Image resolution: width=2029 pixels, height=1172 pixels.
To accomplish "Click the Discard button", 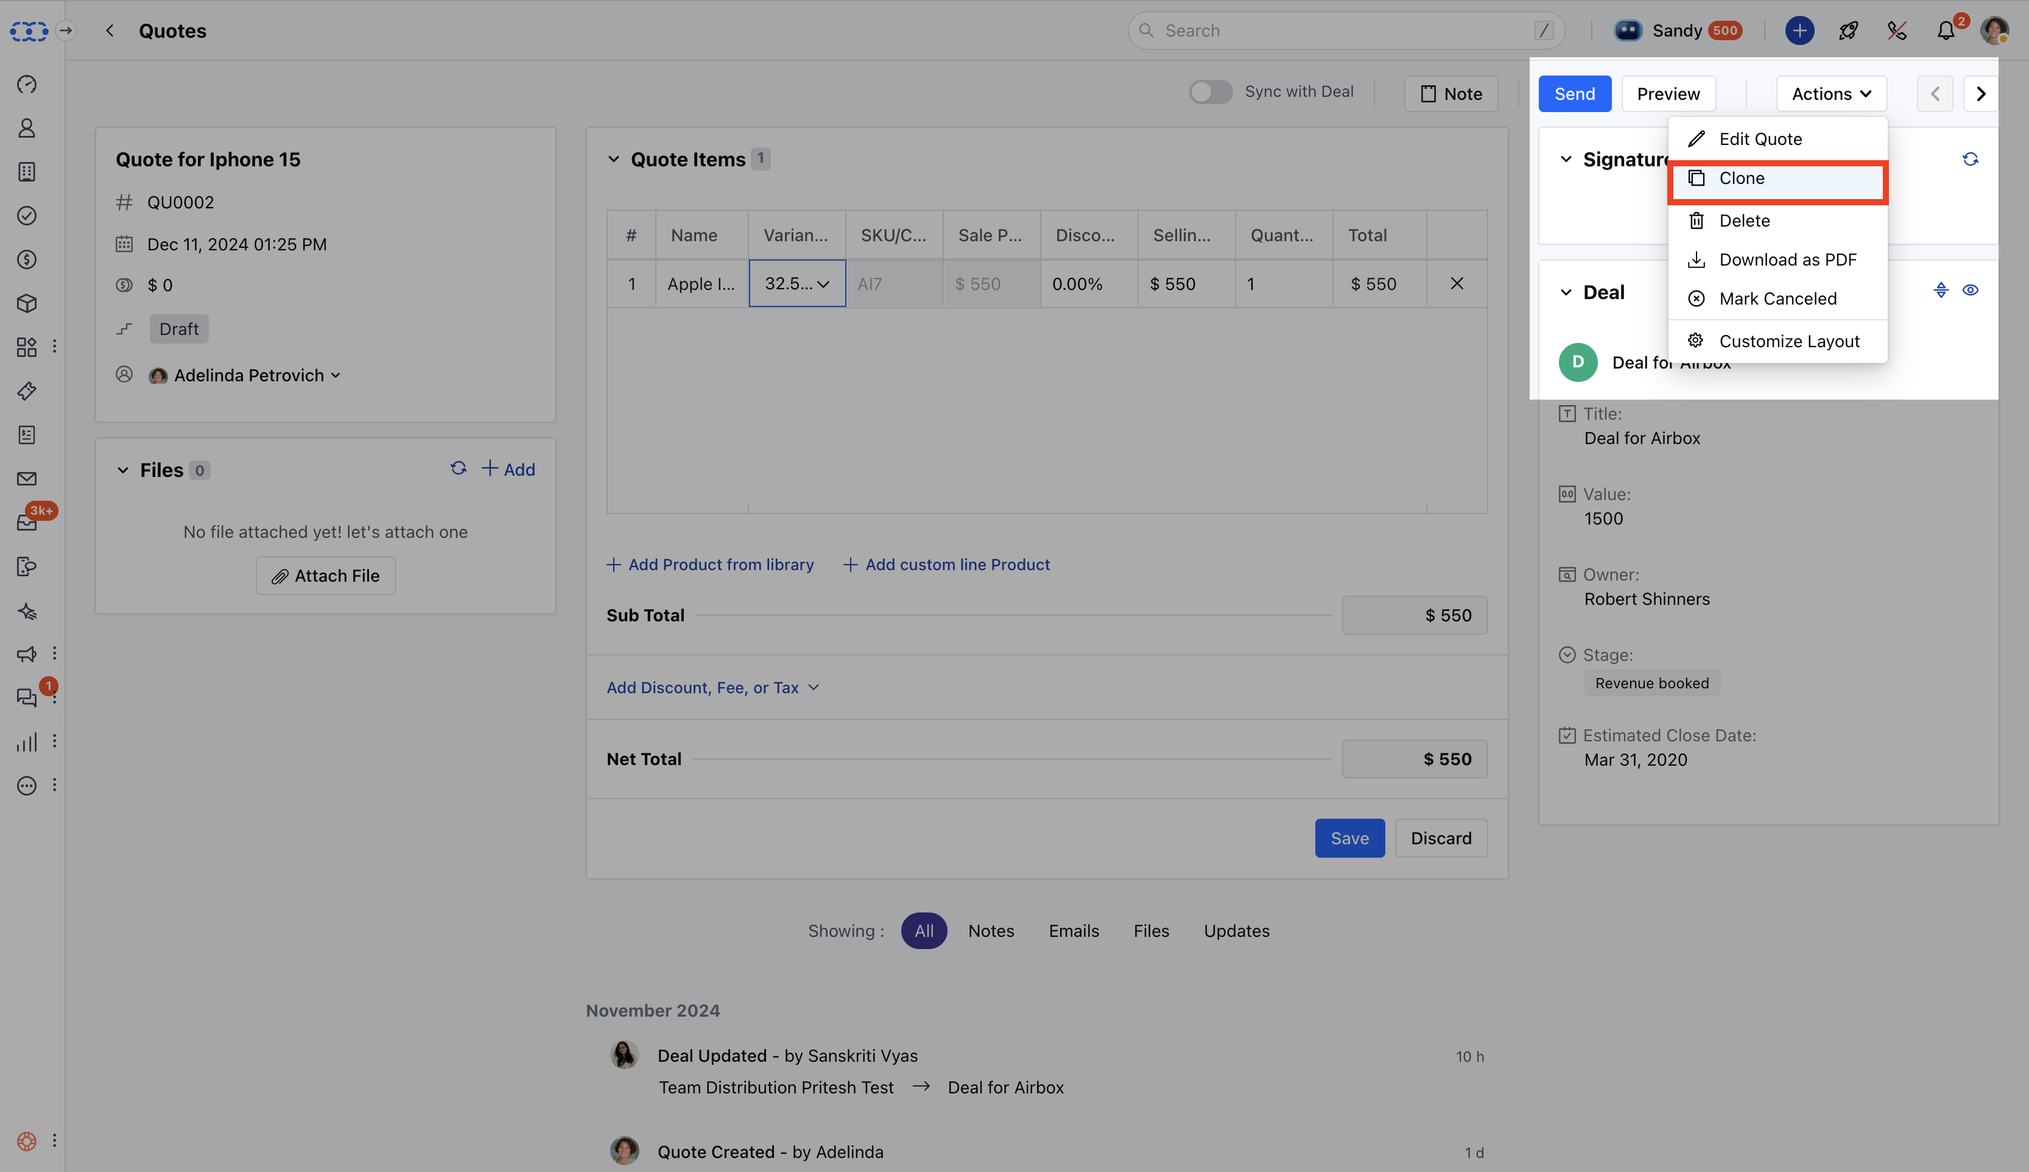I will pos(1440,839).
